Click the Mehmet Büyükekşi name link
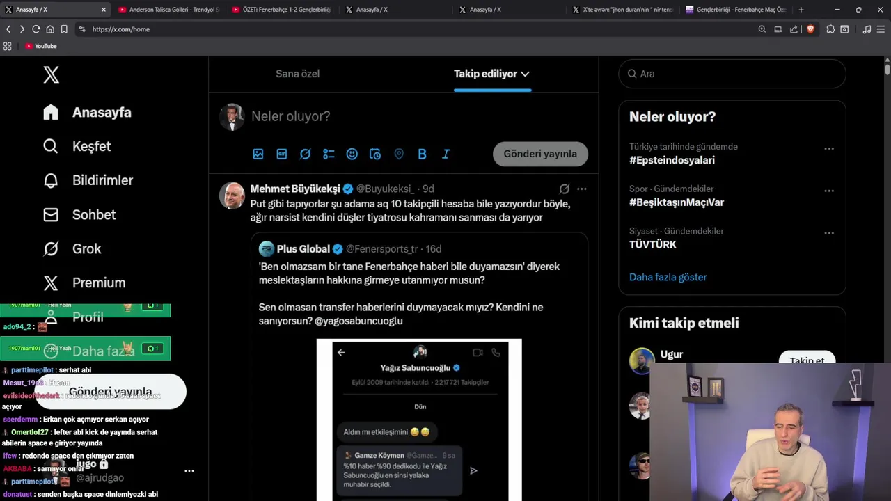Viewport: 891px width, 501px height. 295,189
